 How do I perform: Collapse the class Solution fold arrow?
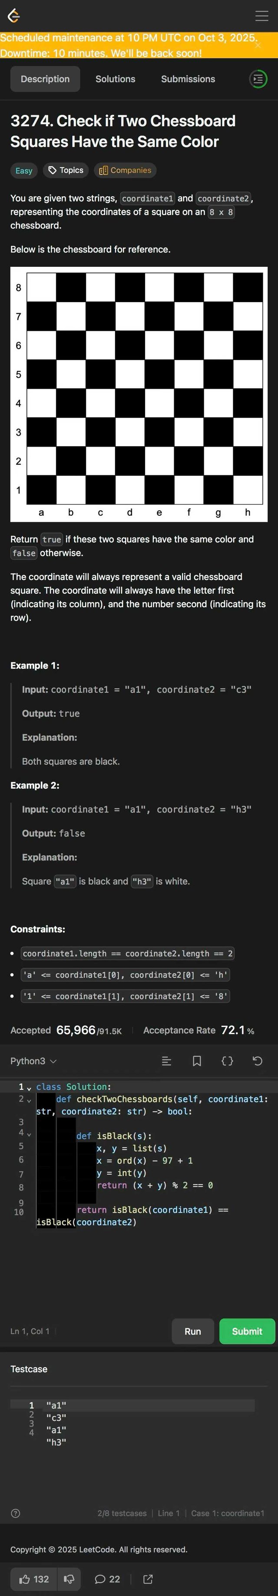[29, 1088]
